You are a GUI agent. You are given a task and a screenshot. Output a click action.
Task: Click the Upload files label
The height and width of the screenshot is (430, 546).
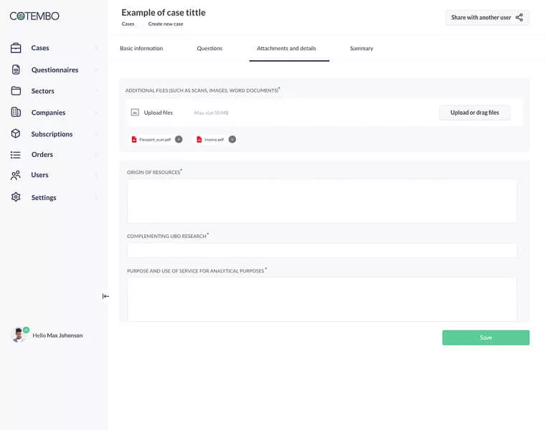(x=158, y=113)
